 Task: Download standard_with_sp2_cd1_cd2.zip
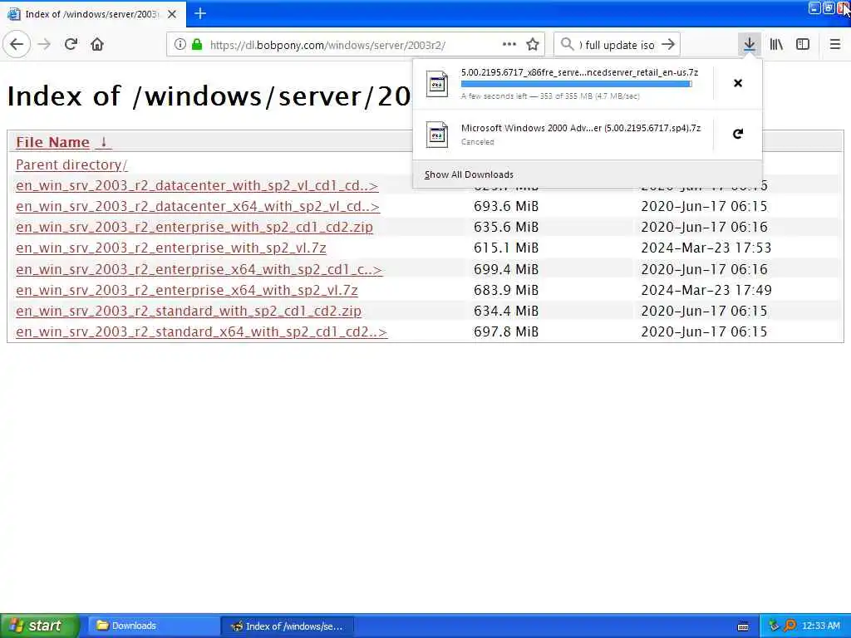[x=189, y=311]
